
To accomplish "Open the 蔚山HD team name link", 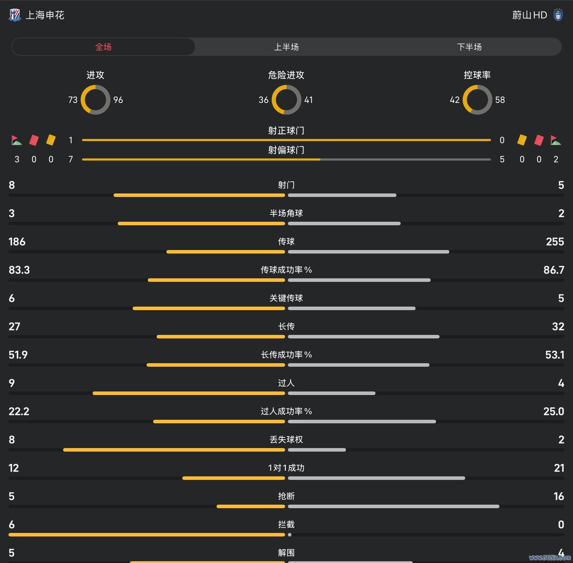I will coord(529,15).
